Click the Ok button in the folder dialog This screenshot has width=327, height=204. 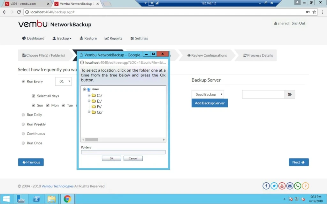(111, 158)
